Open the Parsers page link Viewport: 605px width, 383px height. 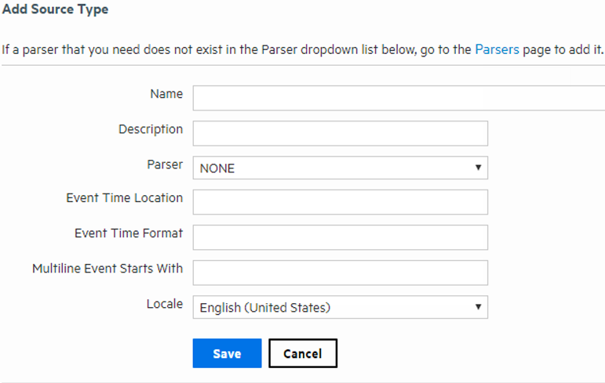(x=497, y=49)
